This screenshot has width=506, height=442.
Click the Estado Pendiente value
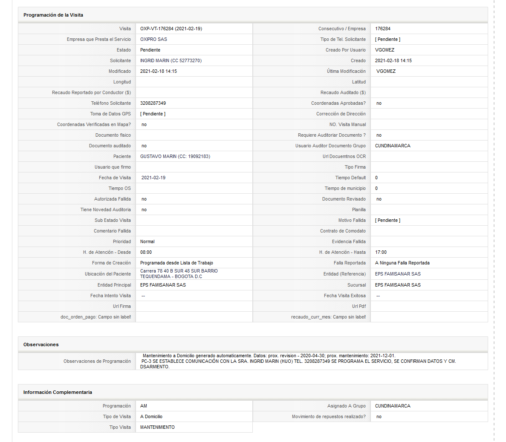150,50
